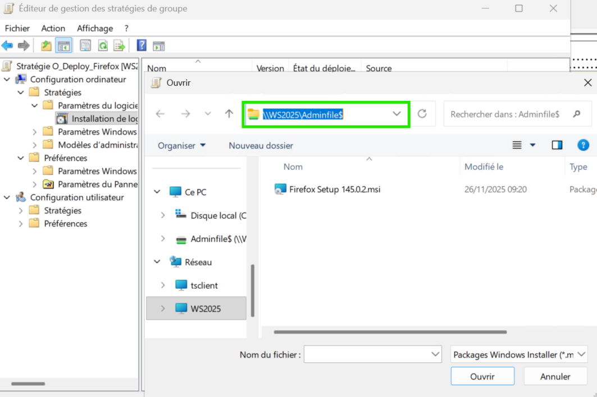
Task: Open the Organiser dropdown menu
Action: click(x=181, y=145)
